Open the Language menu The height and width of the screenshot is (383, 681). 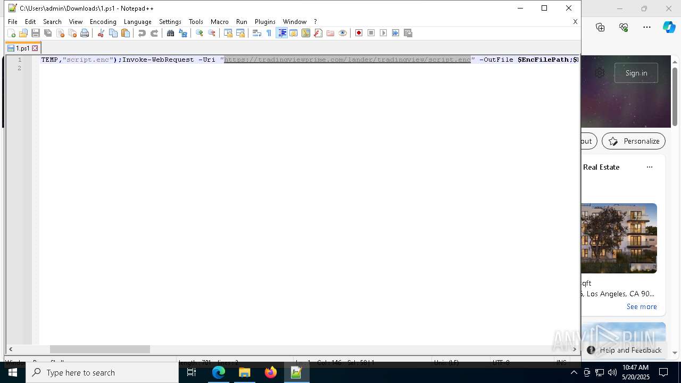coord(137,22)
